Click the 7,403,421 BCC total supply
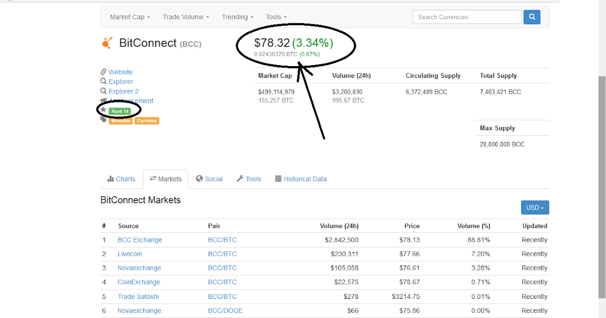Image resolution: width=606 pixels, height=318 pixels. 500,92
